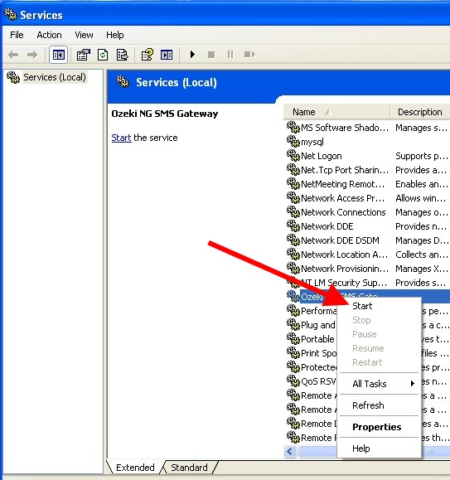Click the Refresh toolbar icon
Viewport: 450px width, 480px height.
pos(103,55)
